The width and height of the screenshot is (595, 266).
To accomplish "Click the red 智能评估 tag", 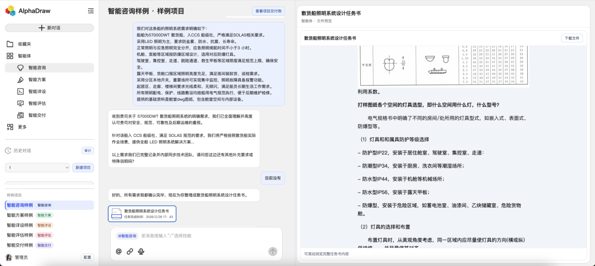I will (x=45, y=235).
